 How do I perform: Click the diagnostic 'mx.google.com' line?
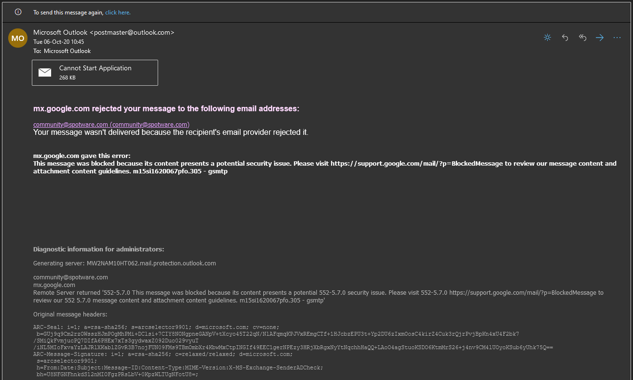[x=54, y=285]
